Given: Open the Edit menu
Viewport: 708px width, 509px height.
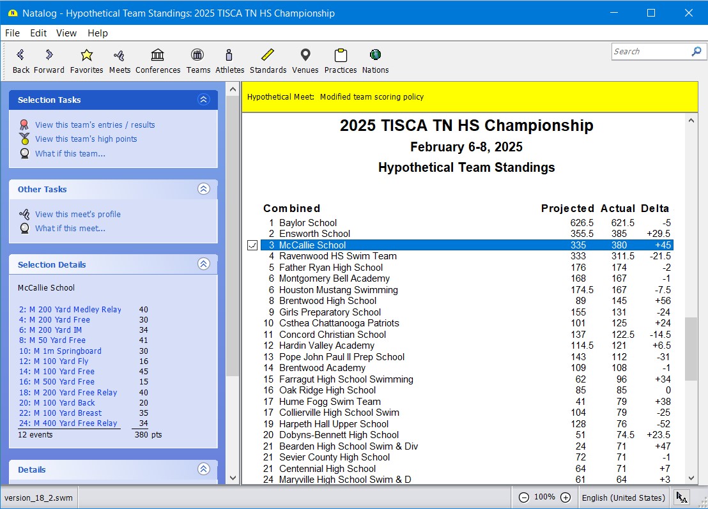Looking at the screenshot, I should pos(38,33).
